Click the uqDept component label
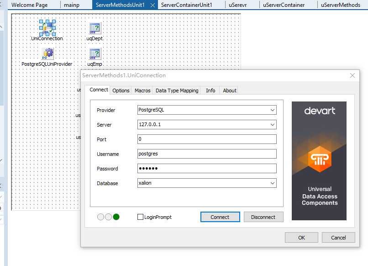The width and height of the screenshot is (368, 266). pos(95,38)
